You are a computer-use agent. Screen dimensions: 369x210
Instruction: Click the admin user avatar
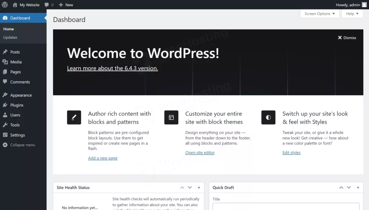pyautogui.click(x=364, y=5)
